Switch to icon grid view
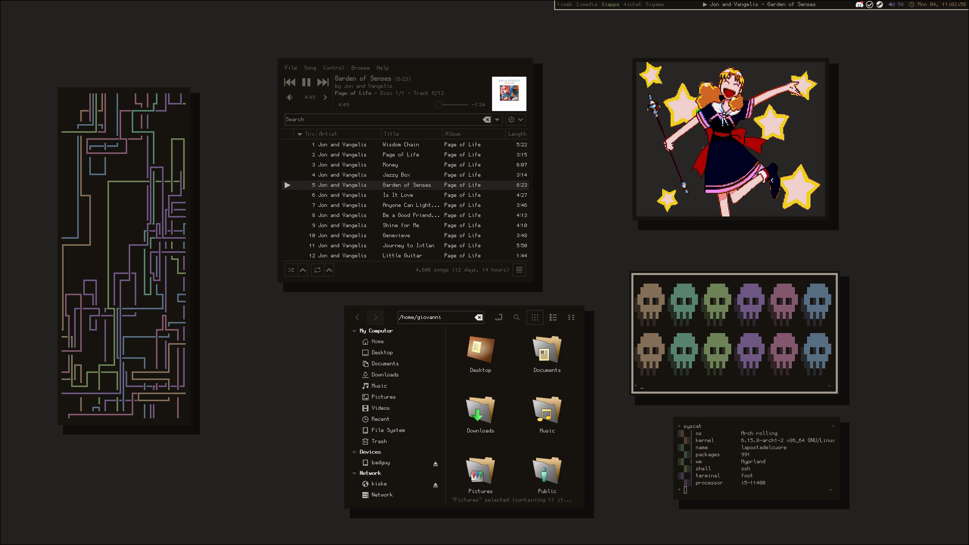The image size is (969, 545). [x=535, y=317]
